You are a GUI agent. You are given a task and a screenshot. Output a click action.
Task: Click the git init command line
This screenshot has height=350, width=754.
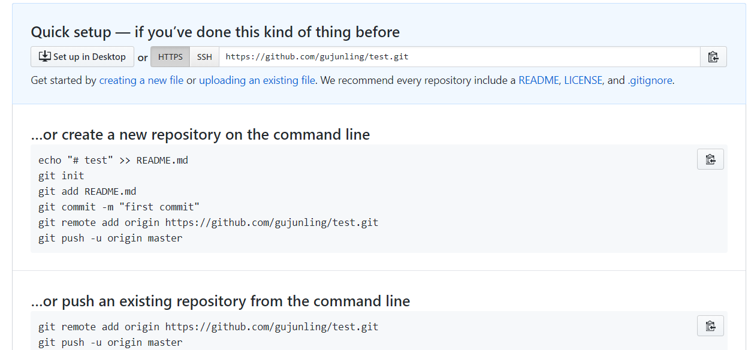pyautogui.click(x=61, y=176)
